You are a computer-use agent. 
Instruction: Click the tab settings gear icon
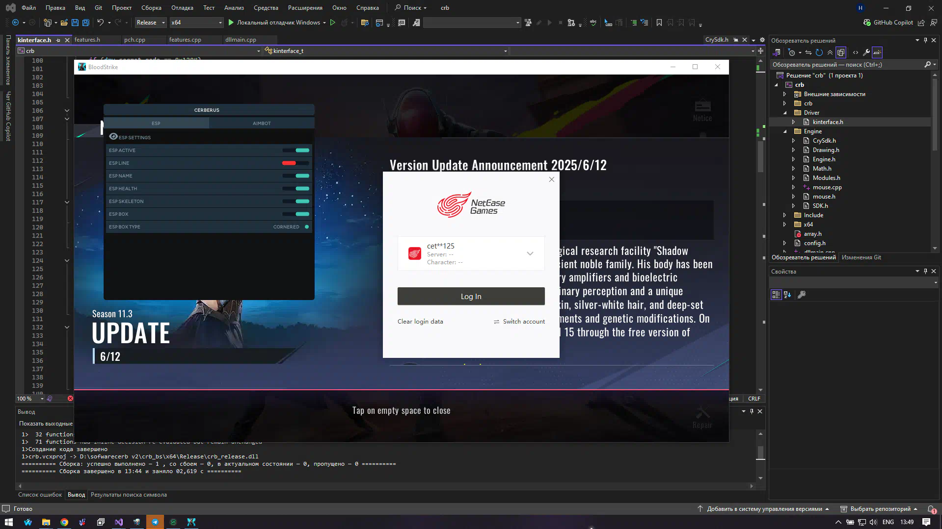click(x=762, y=40)
